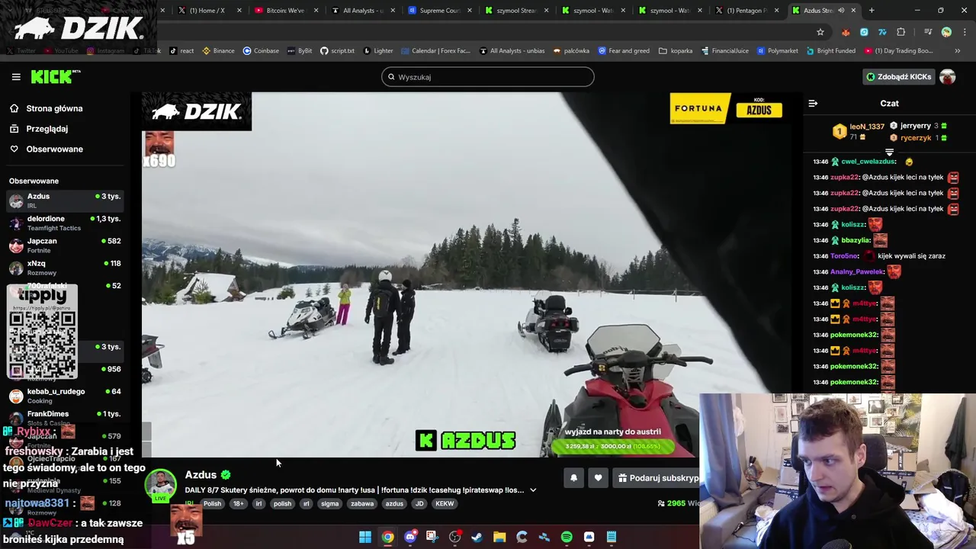This screenshot has height=549, width=976.
Task: Click the heart follow icon
Action: click(598, 478)
